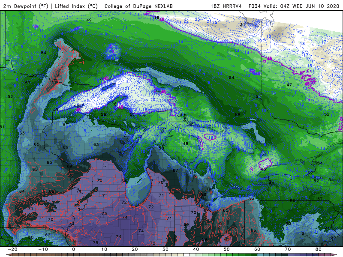Click the '2m Dewpoint (°F)' title text

point(26,6)
